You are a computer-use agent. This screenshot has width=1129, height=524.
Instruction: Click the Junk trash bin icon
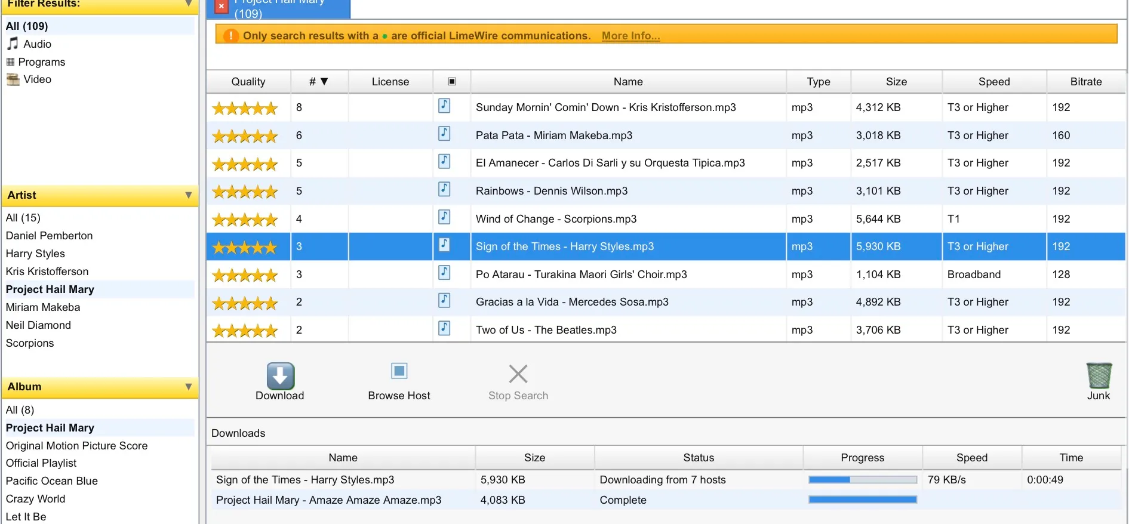[1099, 375]
